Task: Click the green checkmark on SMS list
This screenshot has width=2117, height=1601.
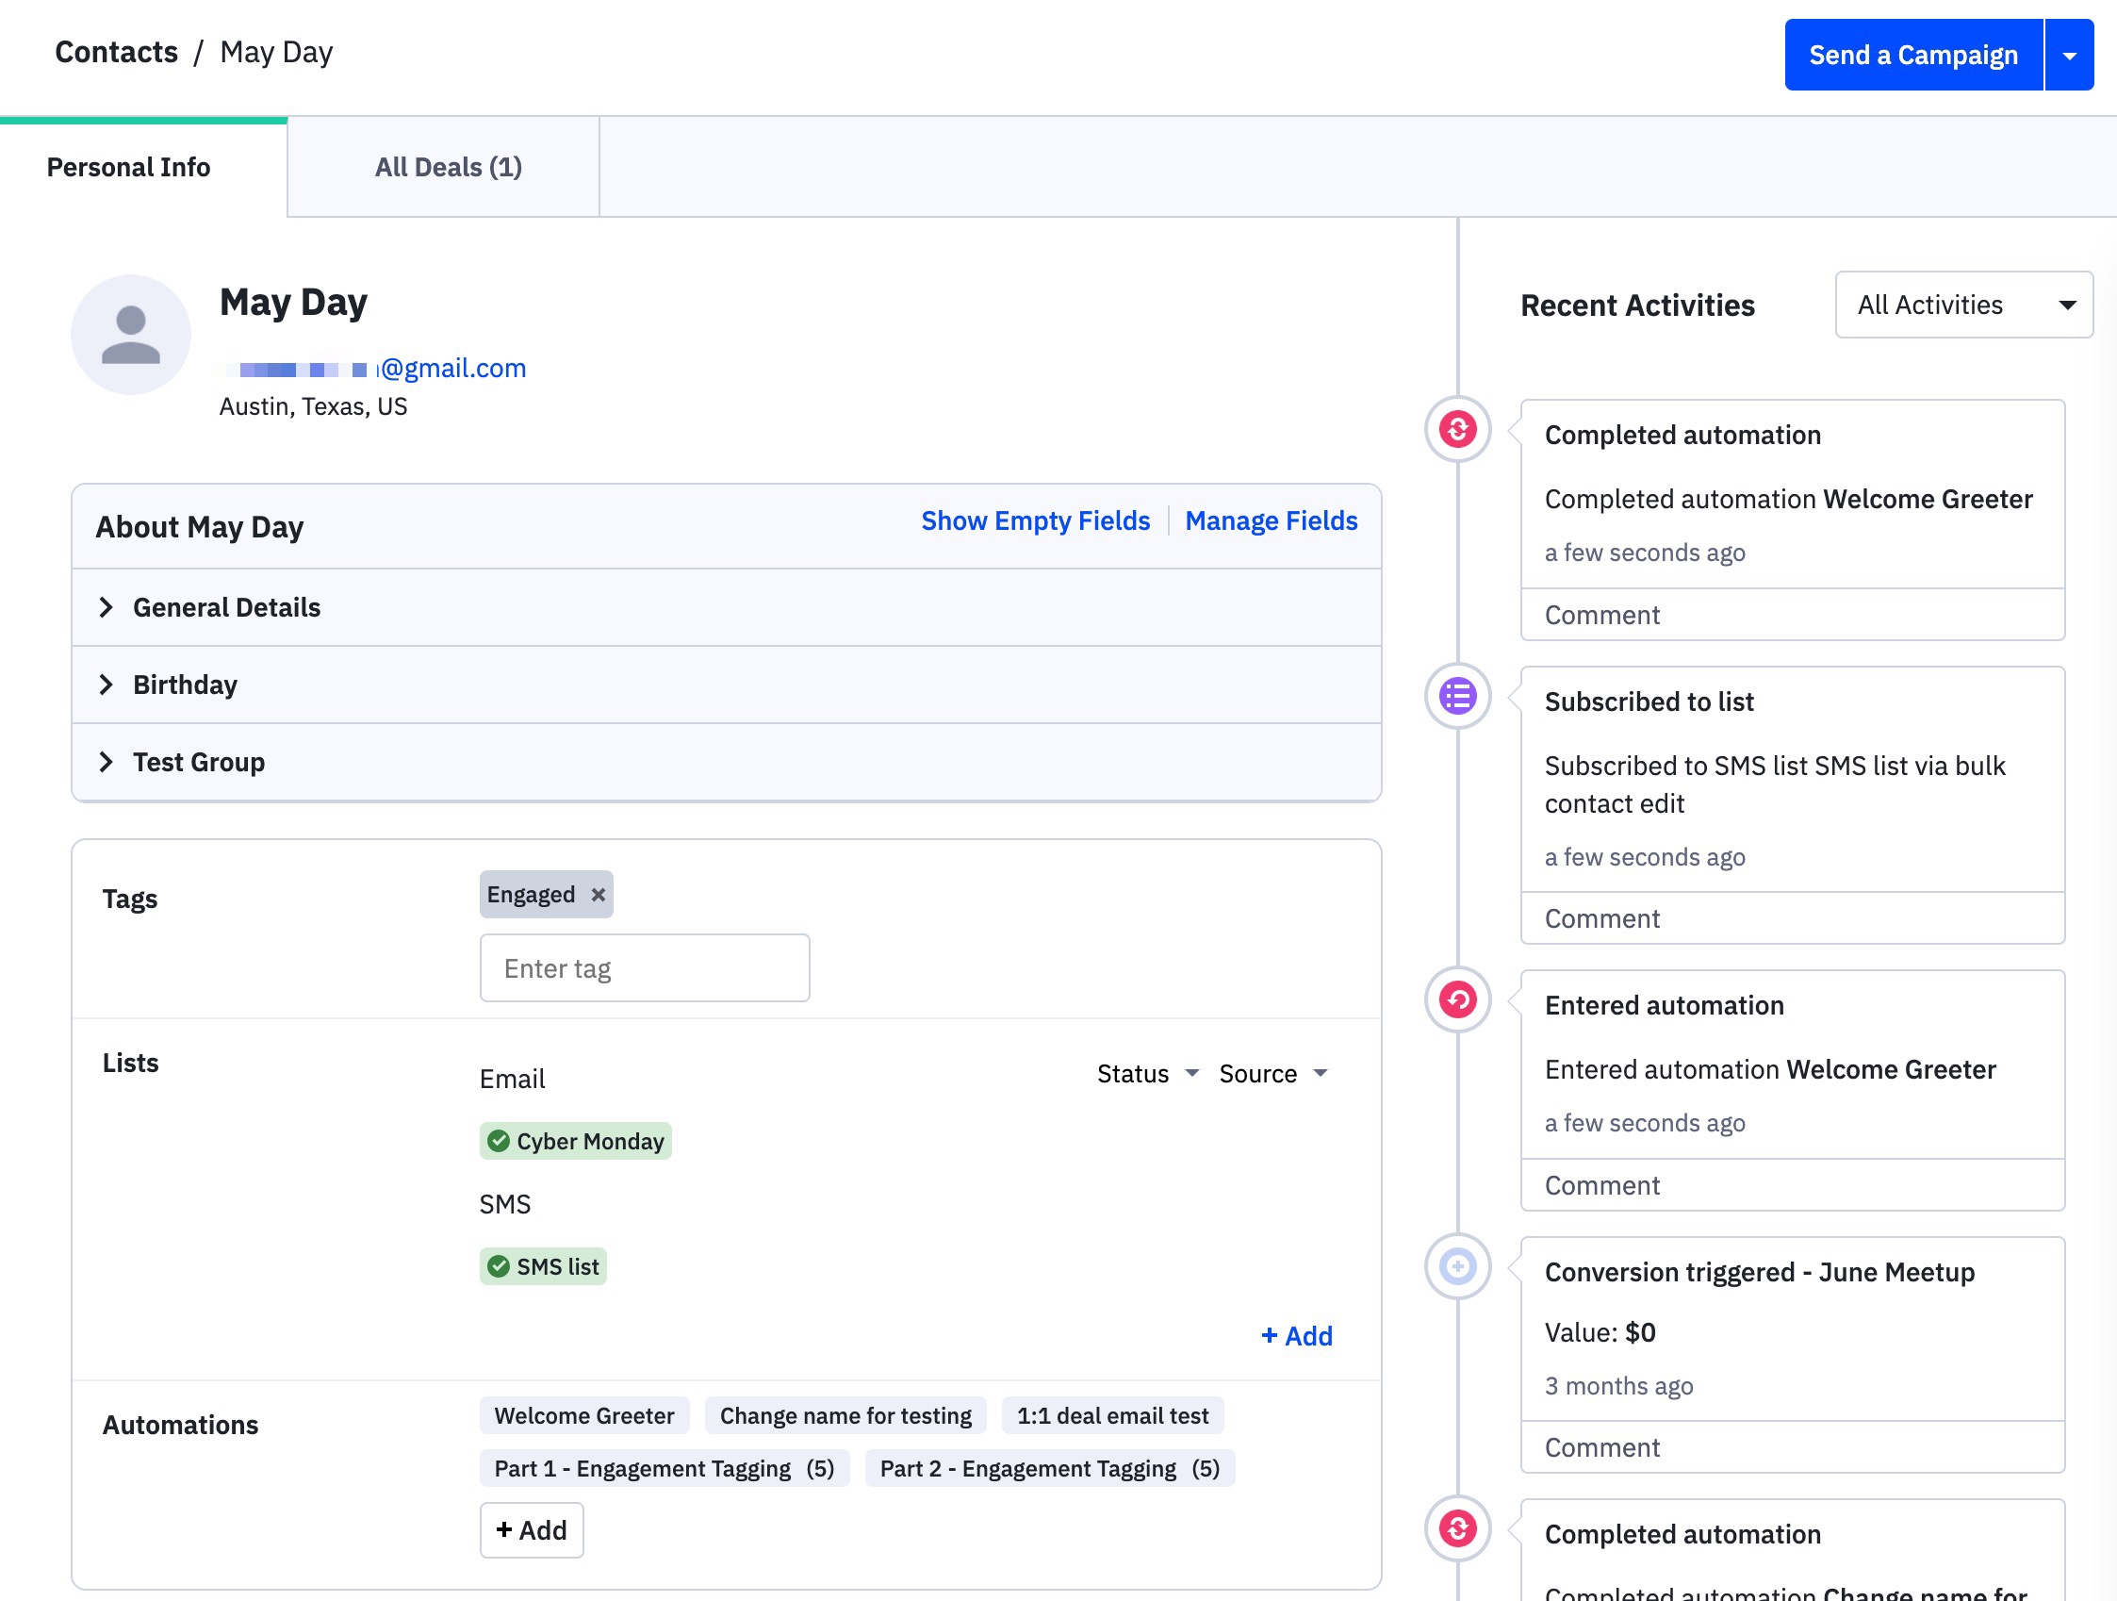Action: tap(499, 1266)
